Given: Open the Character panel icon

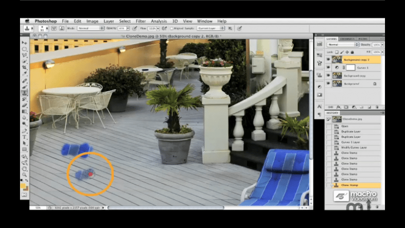Looking at the screenshot, I should click(319, 107).
